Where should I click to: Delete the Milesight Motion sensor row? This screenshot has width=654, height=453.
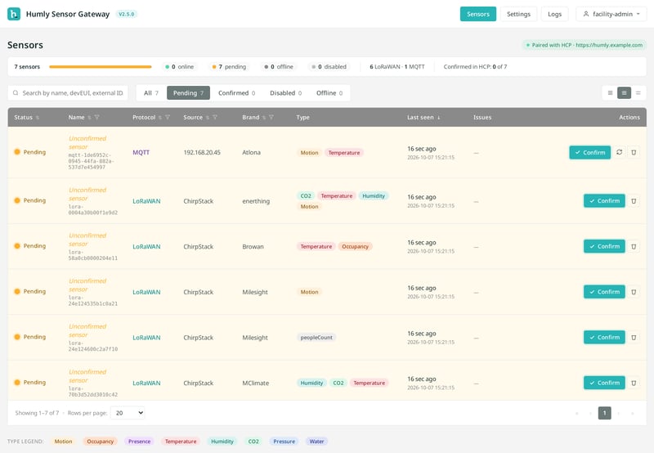(x=634, y=292)
